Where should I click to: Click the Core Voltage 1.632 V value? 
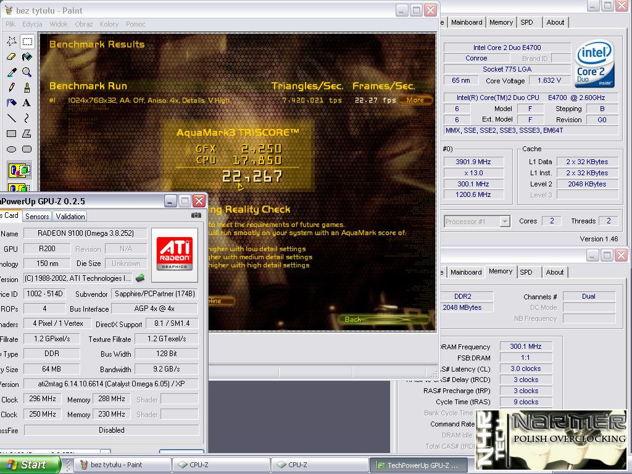[549, 80]
